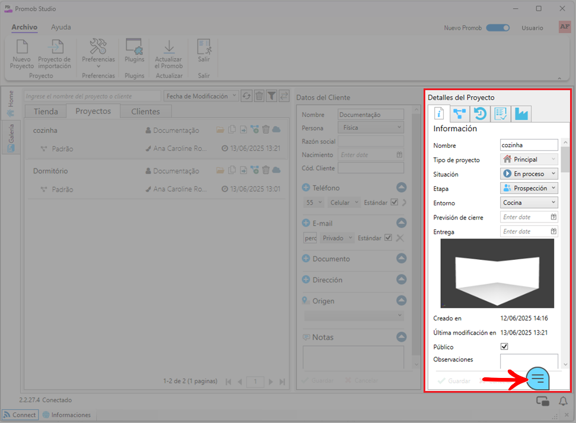This screenshot has width=576, height=423.
Task: Click the Nuevo Proyecto ribbon icon
Action: (x=22, y=55)
